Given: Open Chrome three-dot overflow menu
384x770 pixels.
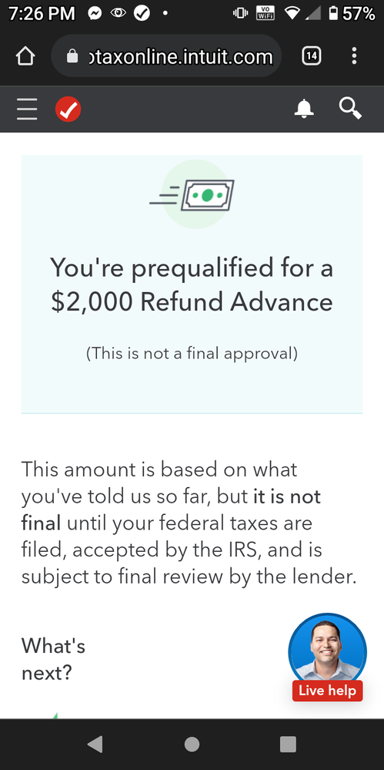Looking at the screenshot, I should pos(354,56).
